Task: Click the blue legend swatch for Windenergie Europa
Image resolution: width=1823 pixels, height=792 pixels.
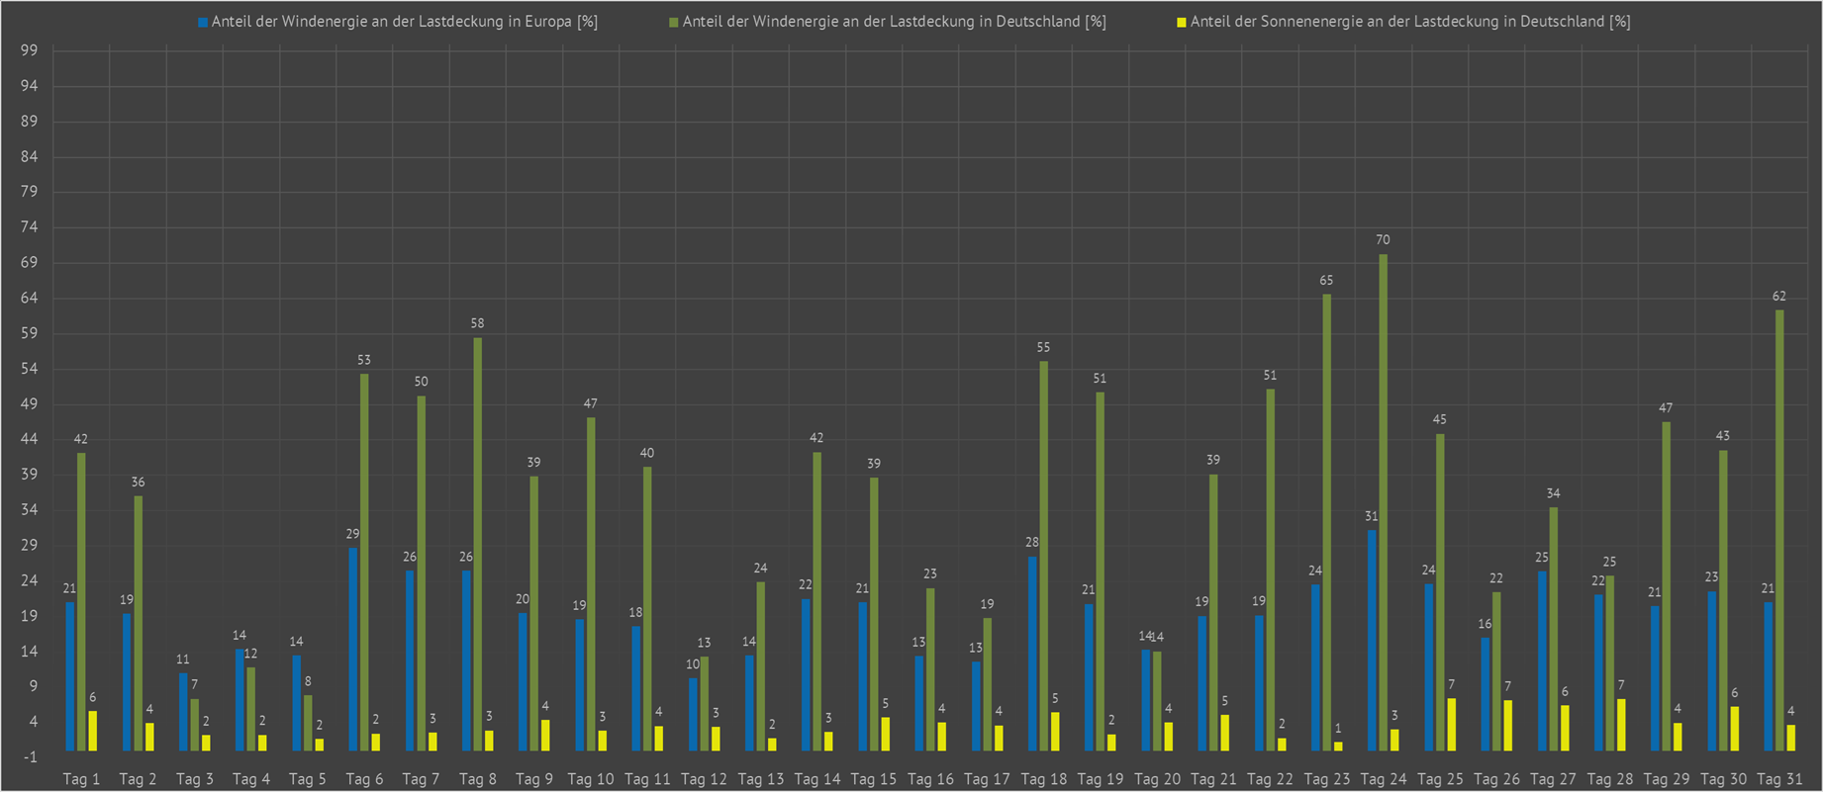Action: [x=203, y=22]
